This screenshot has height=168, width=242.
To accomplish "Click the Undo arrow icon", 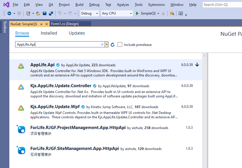I will tap(60, 14).
